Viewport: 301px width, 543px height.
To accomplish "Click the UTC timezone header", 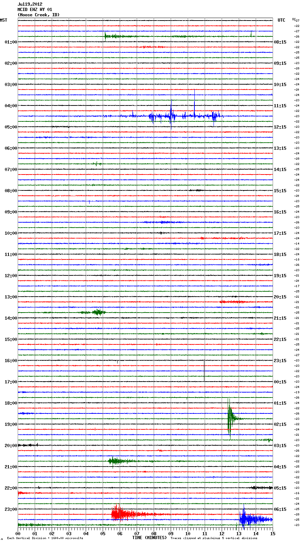I will (282, 20).
